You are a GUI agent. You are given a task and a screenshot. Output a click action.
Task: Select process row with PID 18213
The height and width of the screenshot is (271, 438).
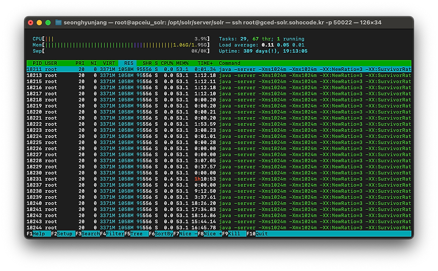(218, 75)
